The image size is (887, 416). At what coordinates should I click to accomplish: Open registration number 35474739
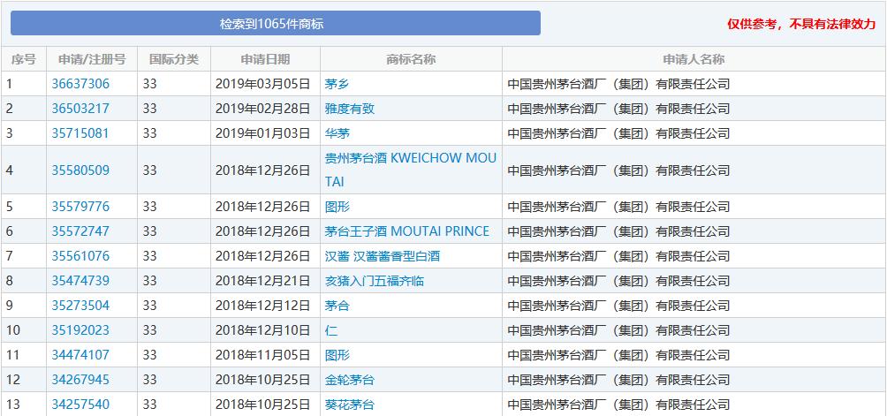coord(80,280)
